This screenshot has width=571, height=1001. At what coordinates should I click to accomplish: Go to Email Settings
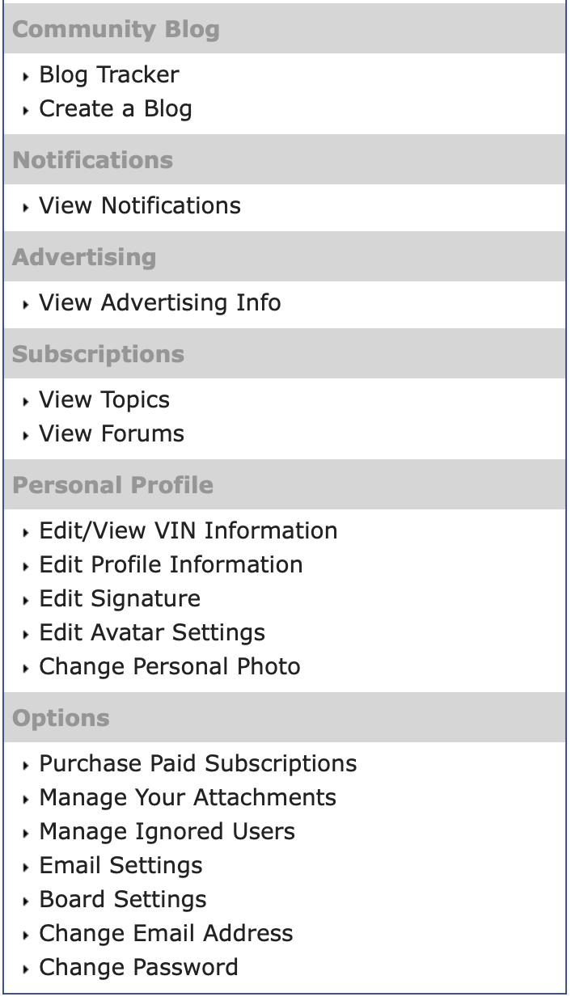point(121,866)
